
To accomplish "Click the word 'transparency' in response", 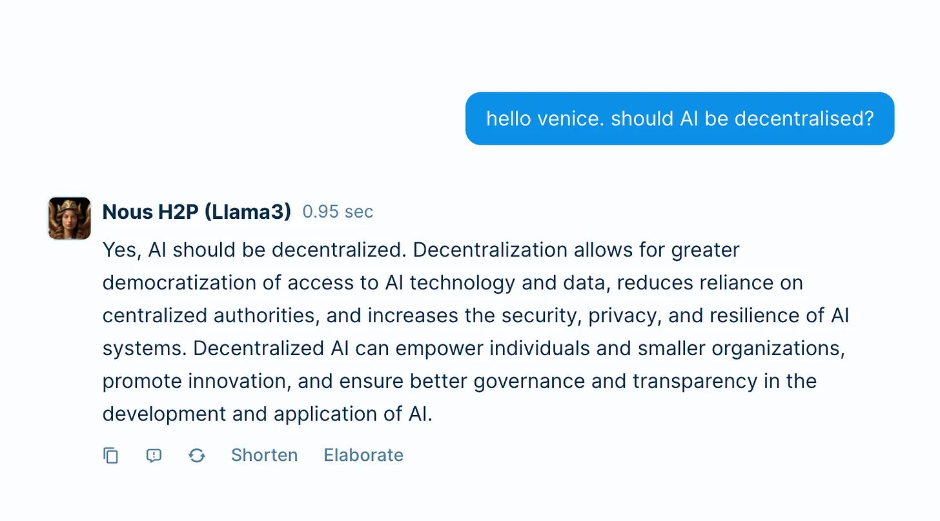I will click(695, 382).
